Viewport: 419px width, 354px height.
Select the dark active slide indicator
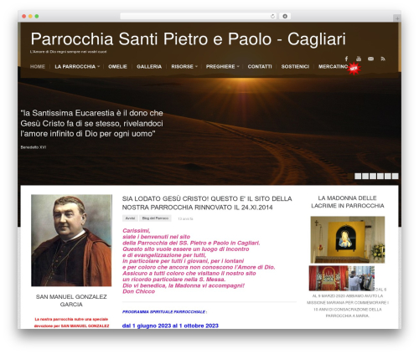[x=350, y=176]
